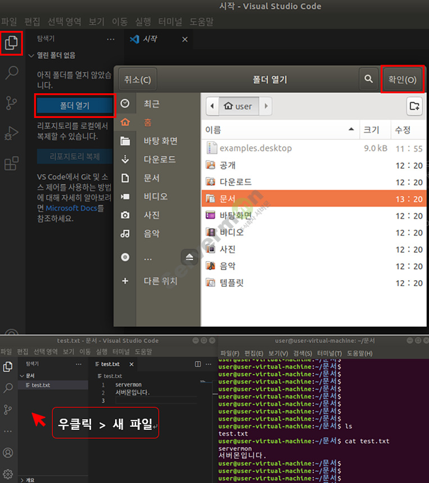Open the Microsoft Docs link
Screen dimensions: 429x483
point(71,208)
